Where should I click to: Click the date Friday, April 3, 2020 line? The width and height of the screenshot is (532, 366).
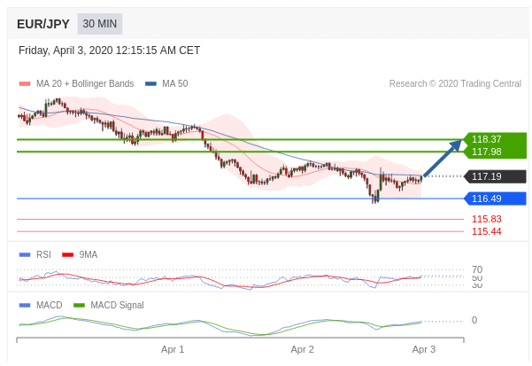pos(109,51)
